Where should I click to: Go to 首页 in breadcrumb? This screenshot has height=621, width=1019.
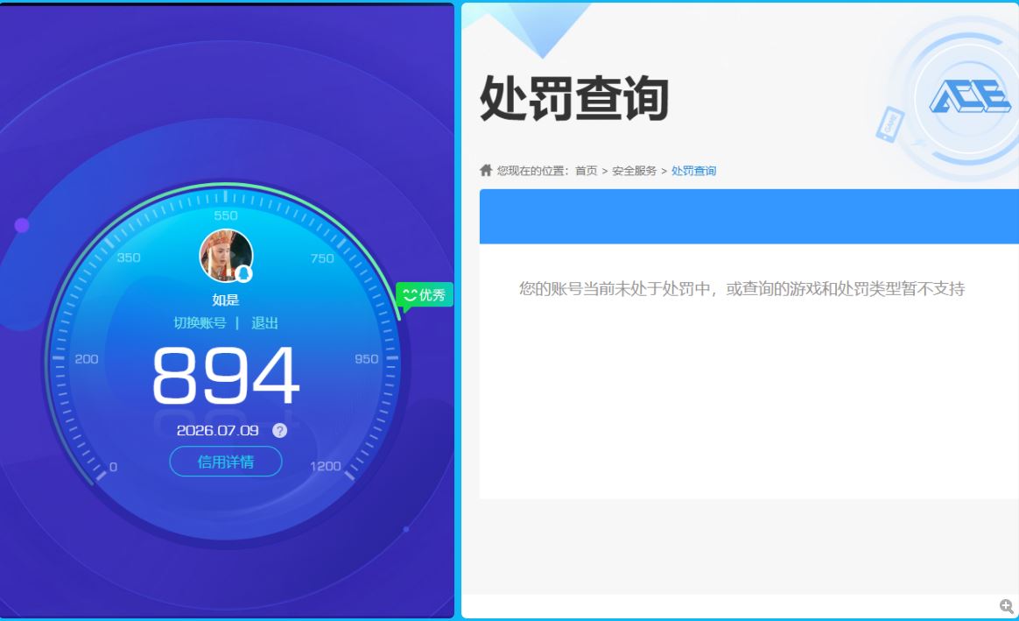587,171
